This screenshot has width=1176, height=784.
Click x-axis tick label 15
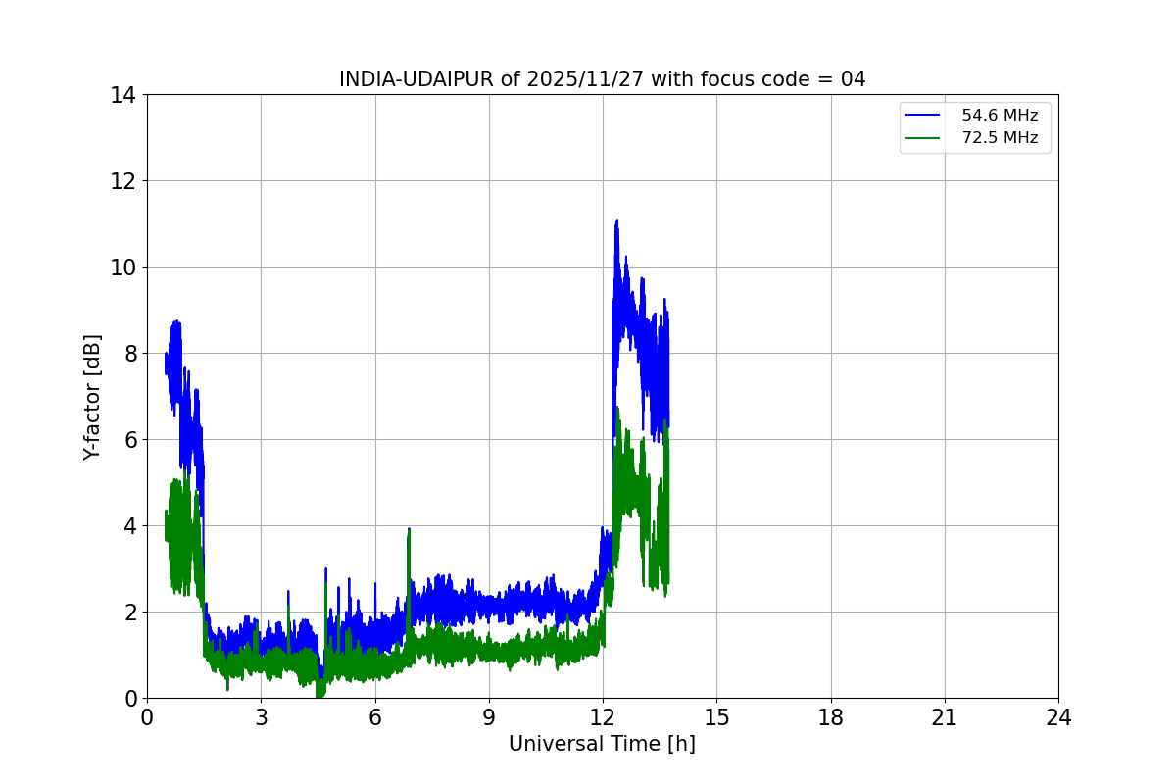[x=716, y=716]
